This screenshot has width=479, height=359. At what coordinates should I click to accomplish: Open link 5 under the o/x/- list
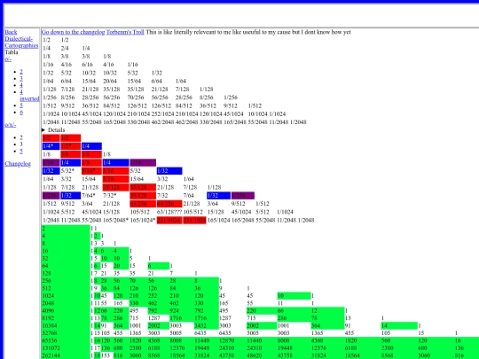21,151
